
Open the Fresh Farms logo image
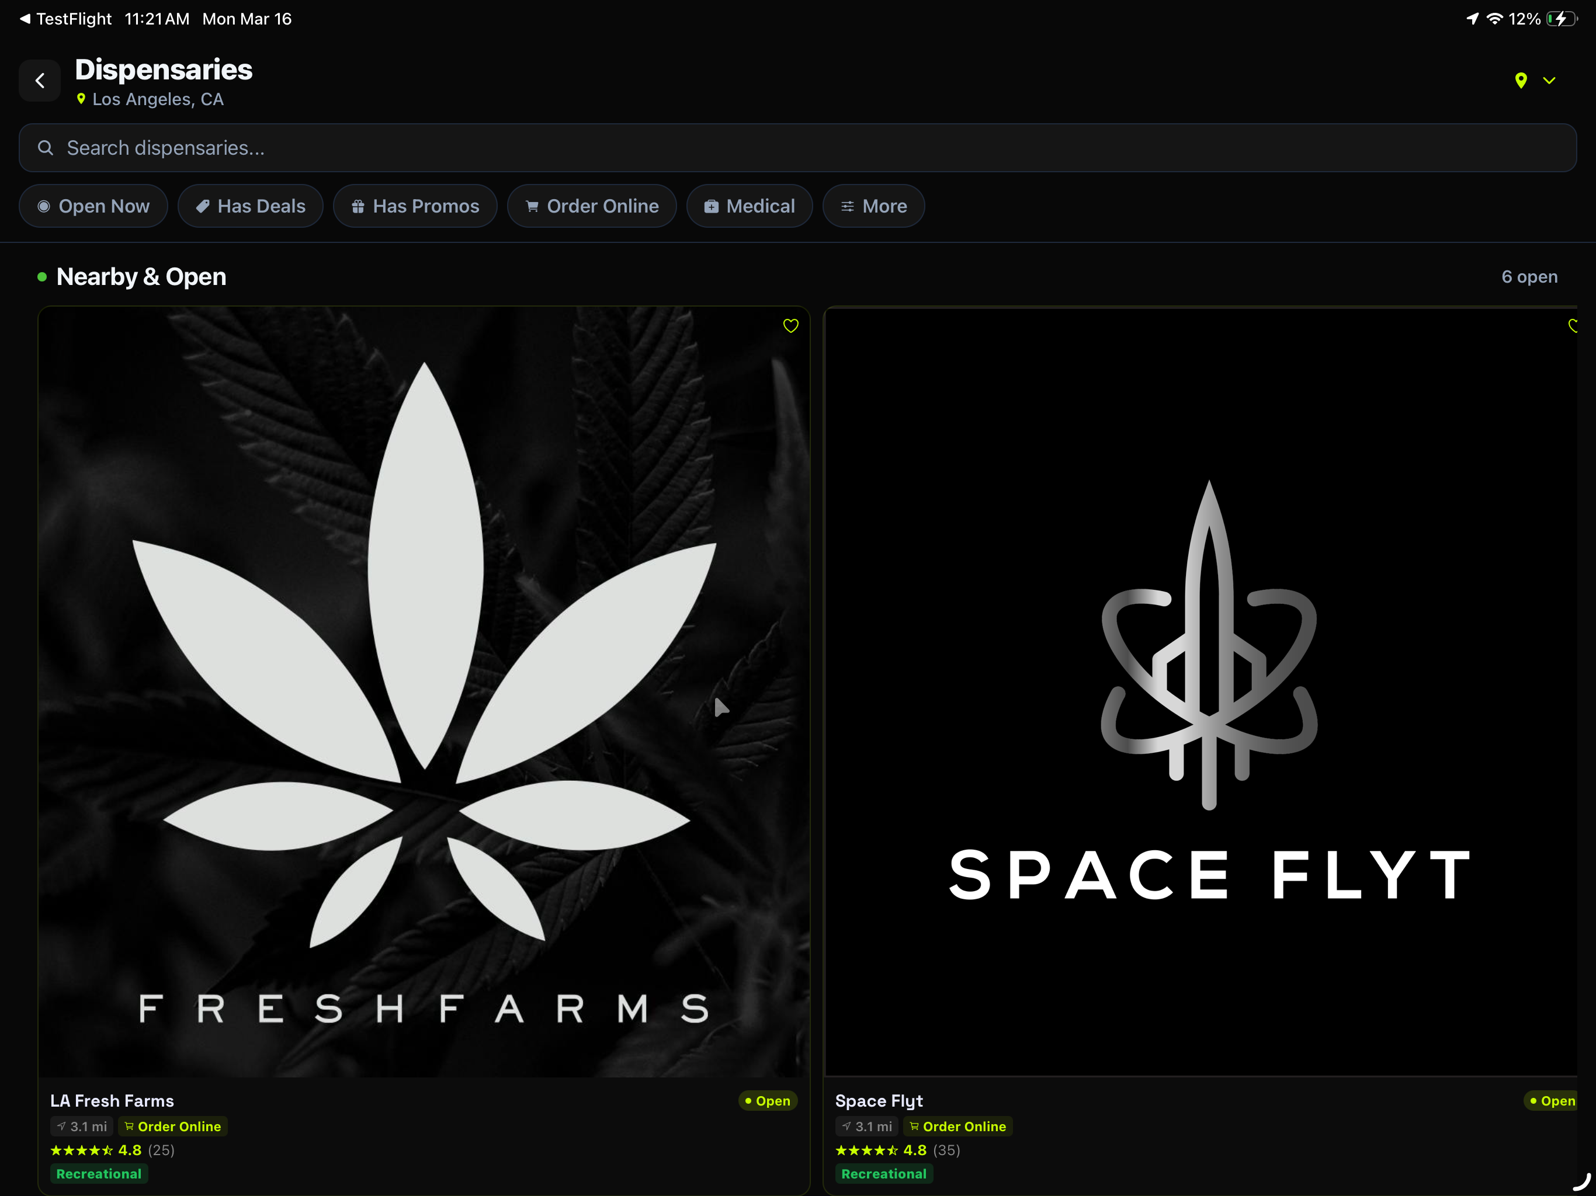point(424,693)
